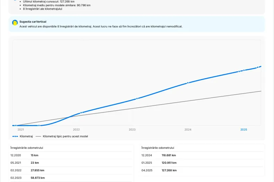Click the 'Sugestia carVertical' heading
Viewport: 274px width, 182px height.
tap(33, 21)
